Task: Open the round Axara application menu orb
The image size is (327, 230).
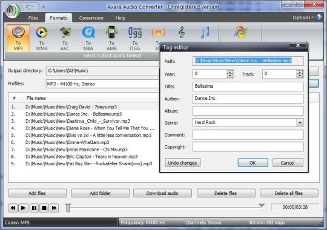Action: point(13,10)
